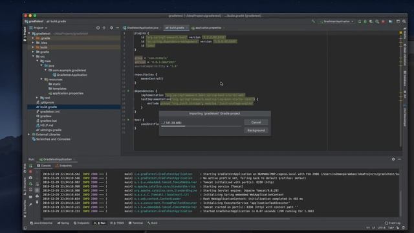Click print console icon

37,196
